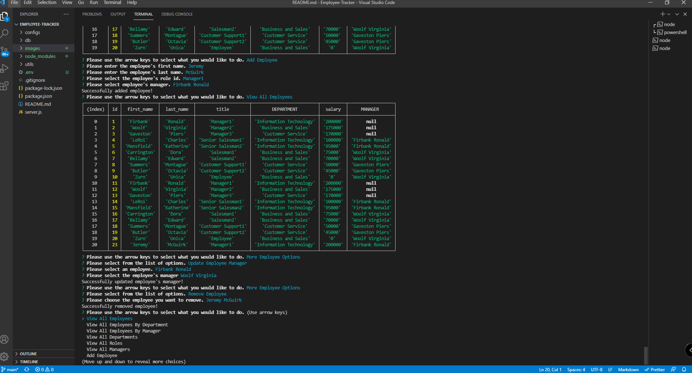Screen dimensions: 692x373
Task: Expand the node_modules folder
Action: point(41,56)
